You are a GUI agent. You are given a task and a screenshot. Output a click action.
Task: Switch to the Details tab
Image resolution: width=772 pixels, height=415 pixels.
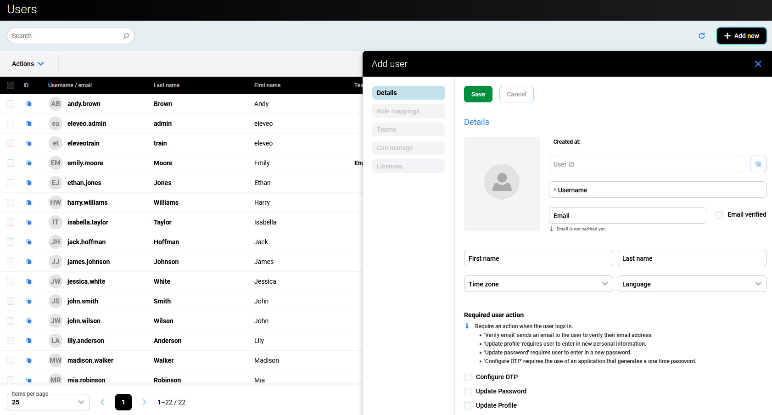[408, 93]
